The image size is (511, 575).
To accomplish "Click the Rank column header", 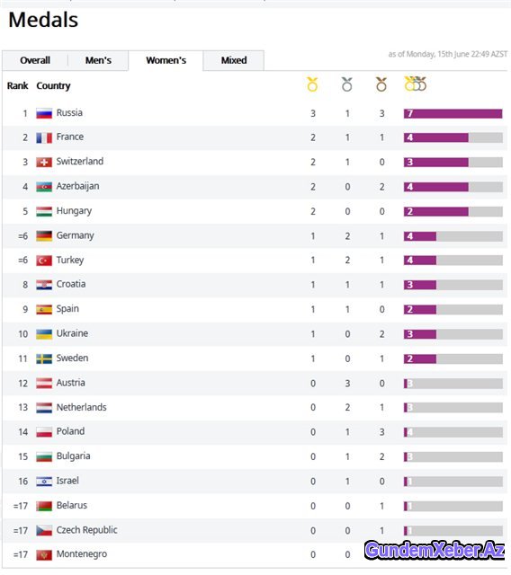I will (x=18, y=86).
